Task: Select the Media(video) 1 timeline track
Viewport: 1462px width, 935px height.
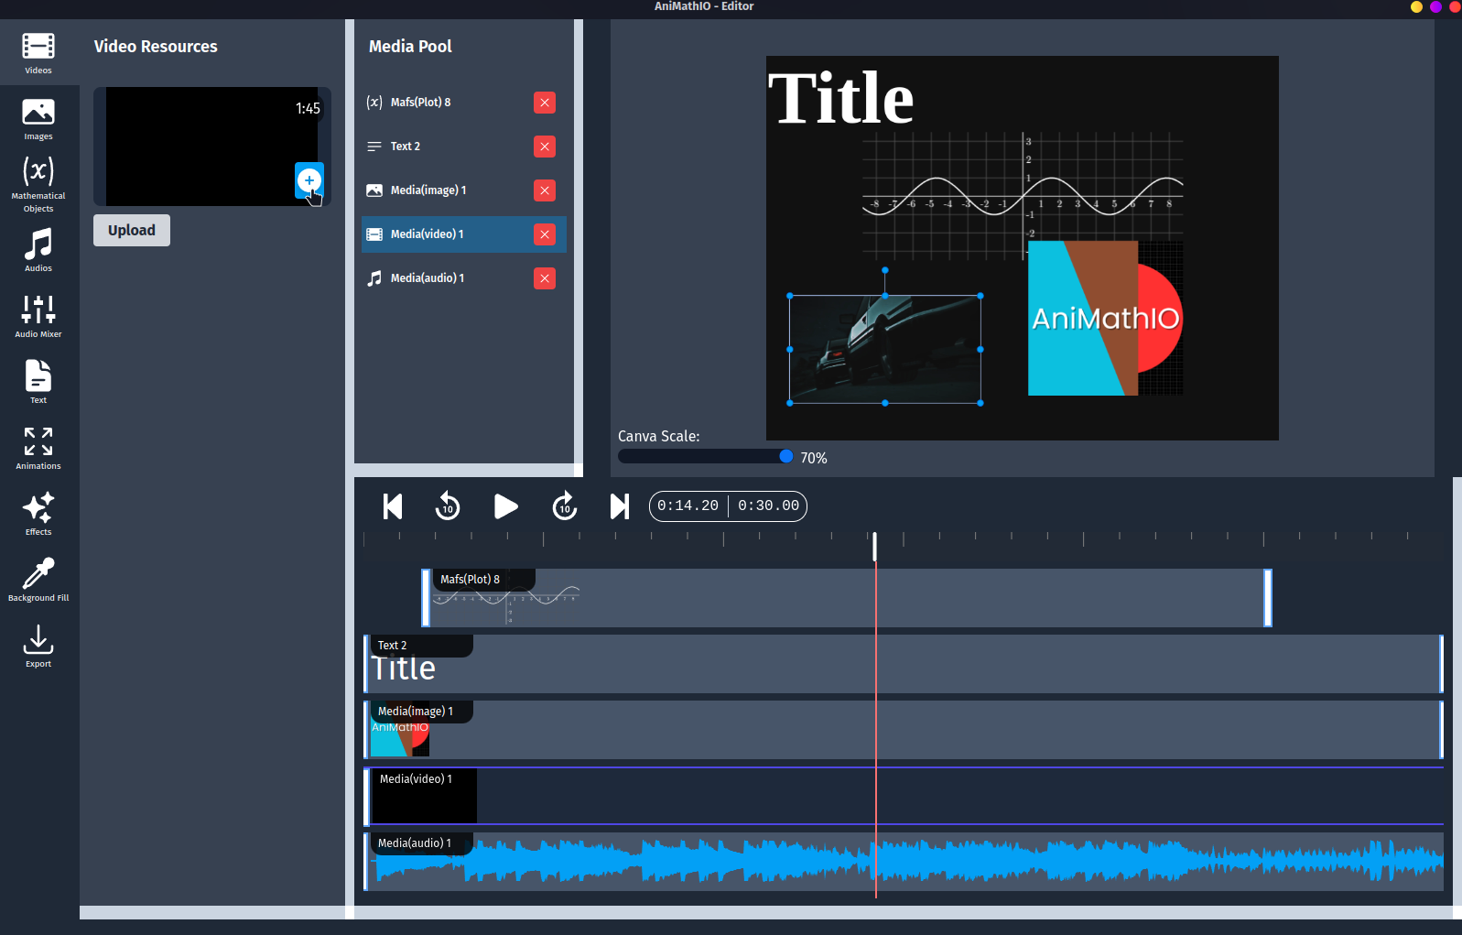Action: click(904, 796)
